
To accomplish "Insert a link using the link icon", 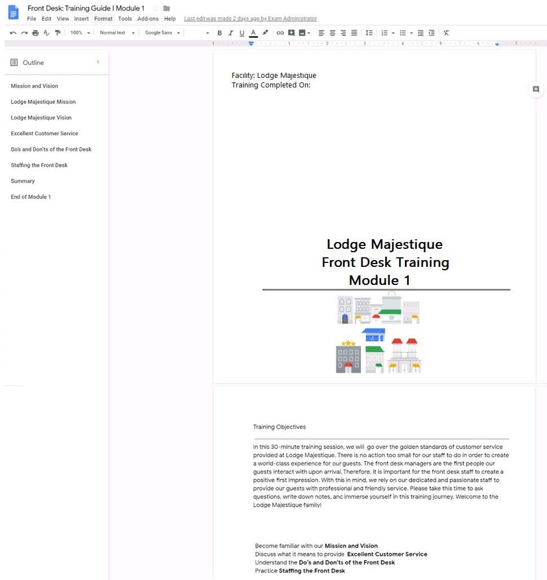I will click(280, 33).
